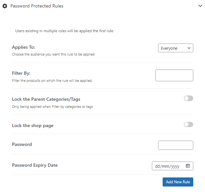
Task: Click the Applies To: label
Action: click(24, 47)
